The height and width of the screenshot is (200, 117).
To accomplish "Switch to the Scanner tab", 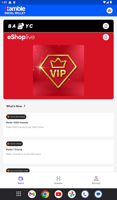I will coord(58,180).
